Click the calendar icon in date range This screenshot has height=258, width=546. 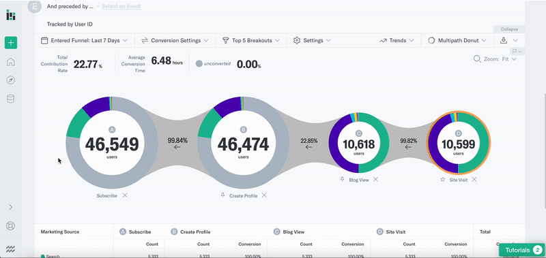(44, 41)
